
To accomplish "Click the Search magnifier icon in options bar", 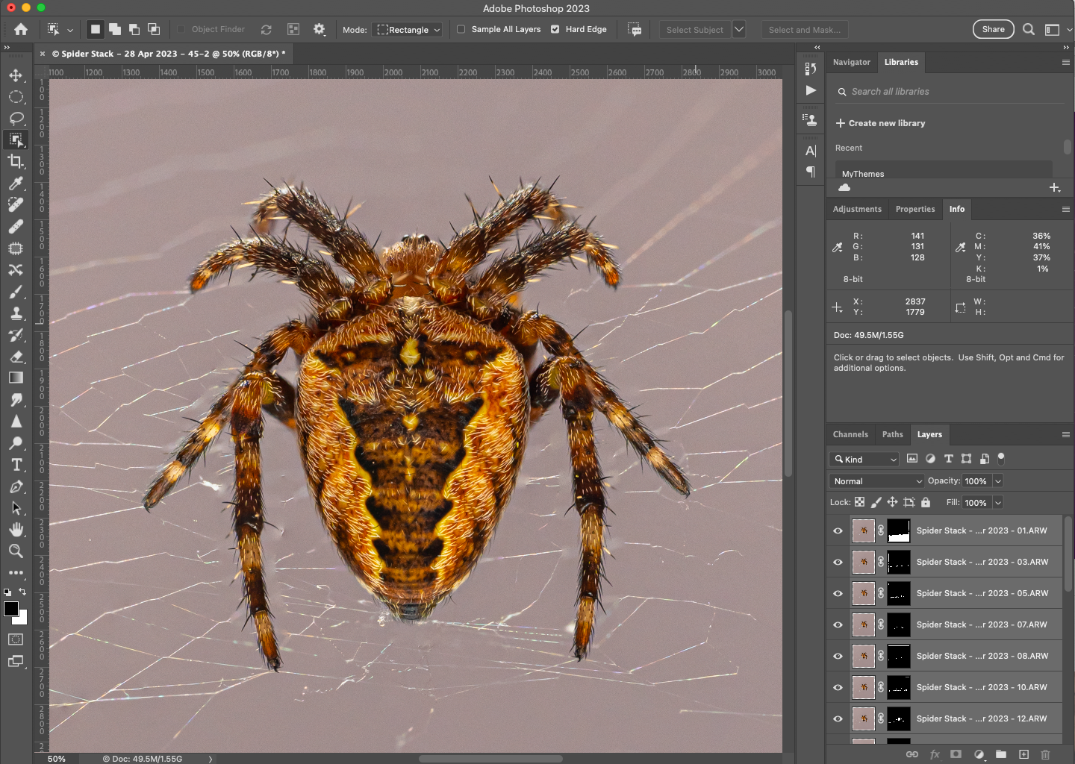I will (1029, 29).
